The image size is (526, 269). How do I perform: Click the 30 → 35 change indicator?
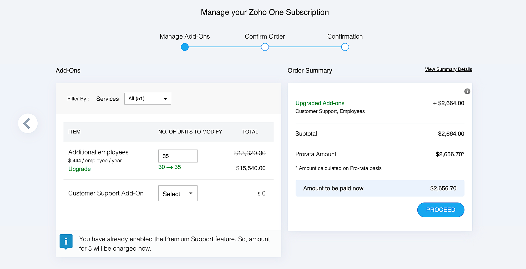pyautogui.click(x=170, y=167)
